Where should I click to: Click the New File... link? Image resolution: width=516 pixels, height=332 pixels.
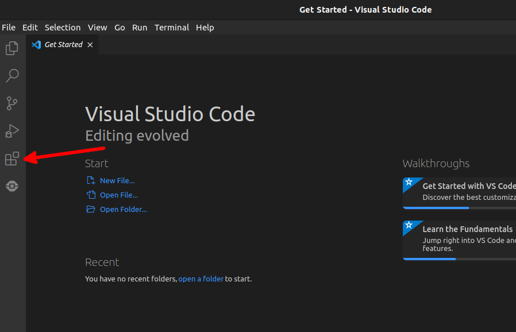(x=117, y=181)
